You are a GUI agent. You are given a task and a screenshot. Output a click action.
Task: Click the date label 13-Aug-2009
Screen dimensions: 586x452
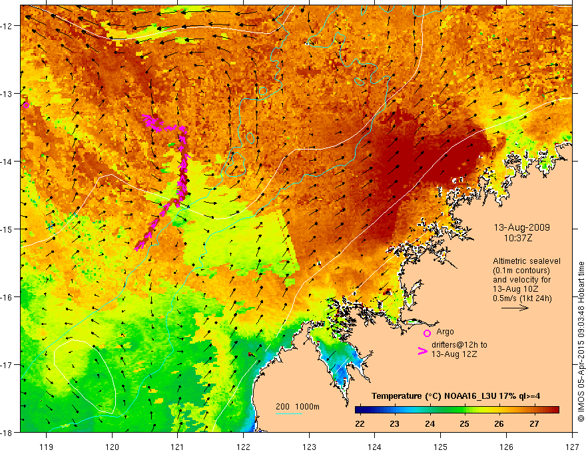pos(521,227)
